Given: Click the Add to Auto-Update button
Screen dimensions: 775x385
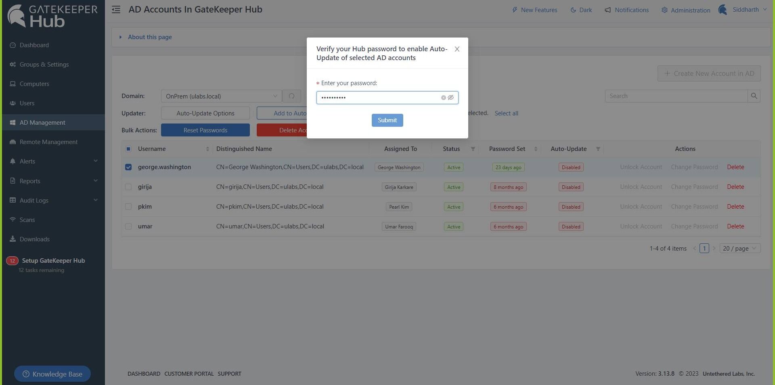Looking at the screenshot, I should coord(282,113).
